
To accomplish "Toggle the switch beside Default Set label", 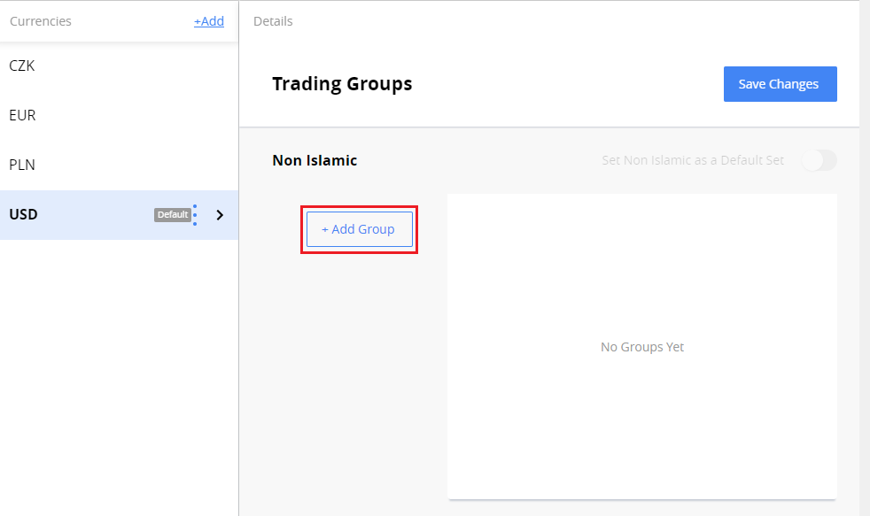I will pos(818,160).
